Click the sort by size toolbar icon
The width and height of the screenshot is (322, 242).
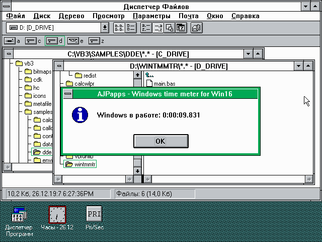pyautogui.click(x=170, y=28)
